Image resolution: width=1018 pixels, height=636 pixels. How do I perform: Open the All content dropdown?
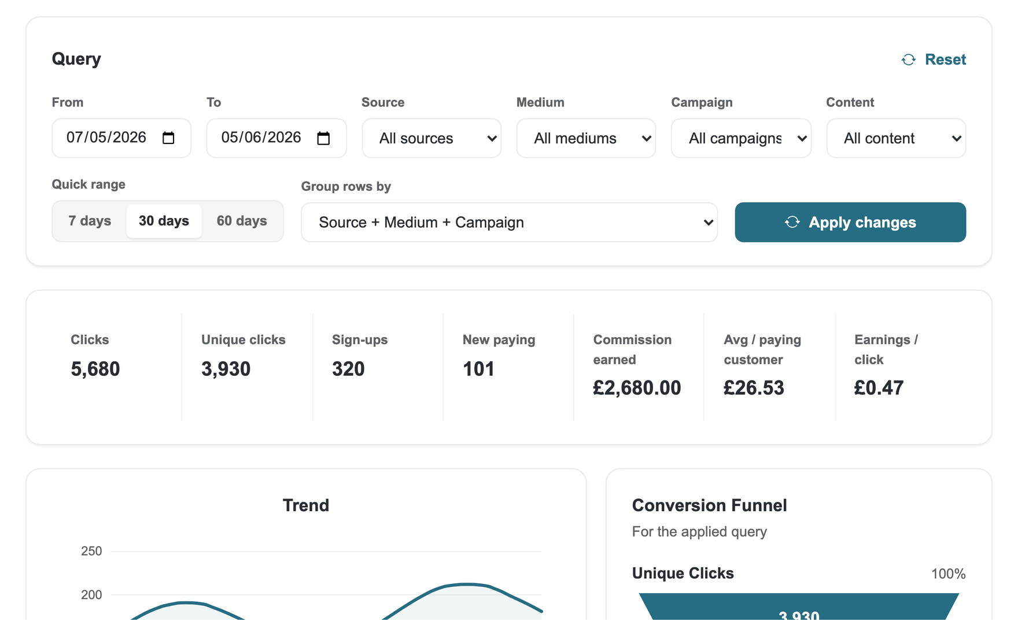pos(896,138)
